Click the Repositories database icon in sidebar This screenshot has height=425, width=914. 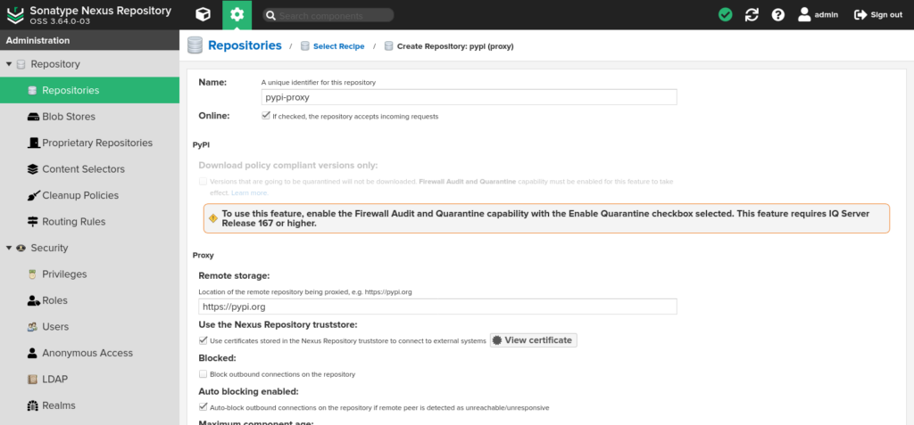32,90
